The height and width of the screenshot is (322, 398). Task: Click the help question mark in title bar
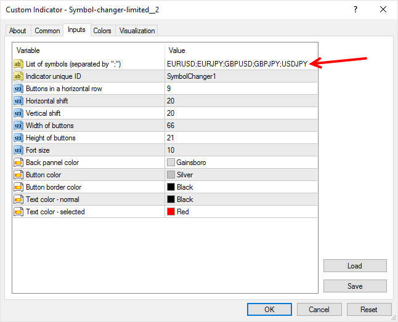(355, 10)
